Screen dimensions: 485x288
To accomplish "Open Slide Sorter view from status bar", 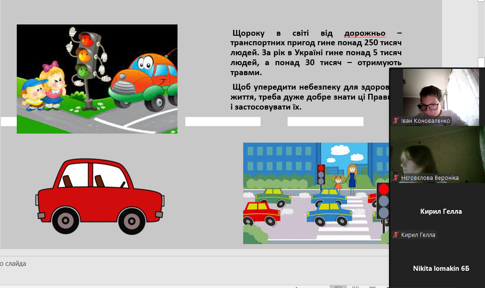I will 355,287.
